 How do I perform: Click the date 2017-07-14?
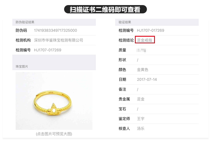147,79
